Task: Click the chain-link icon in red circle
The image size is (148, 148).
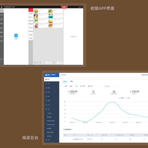Action: pyautogui.click(x=64, y=7)
